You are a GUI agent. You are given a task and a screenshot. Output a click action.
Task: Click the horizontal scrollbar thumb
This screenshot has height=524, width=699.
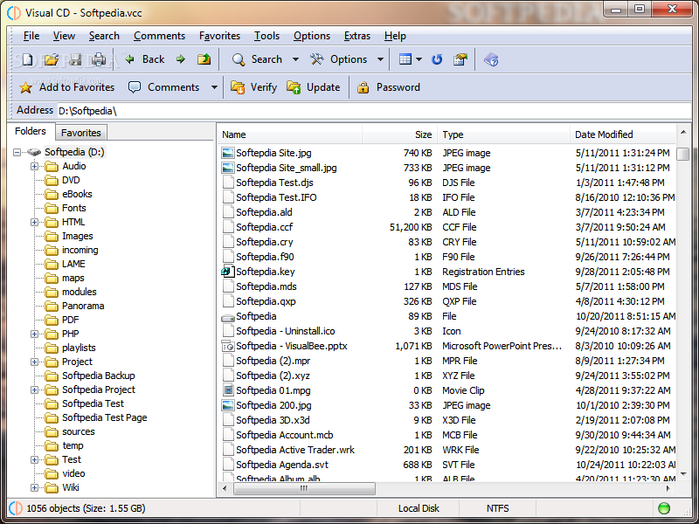click(304, 488)
